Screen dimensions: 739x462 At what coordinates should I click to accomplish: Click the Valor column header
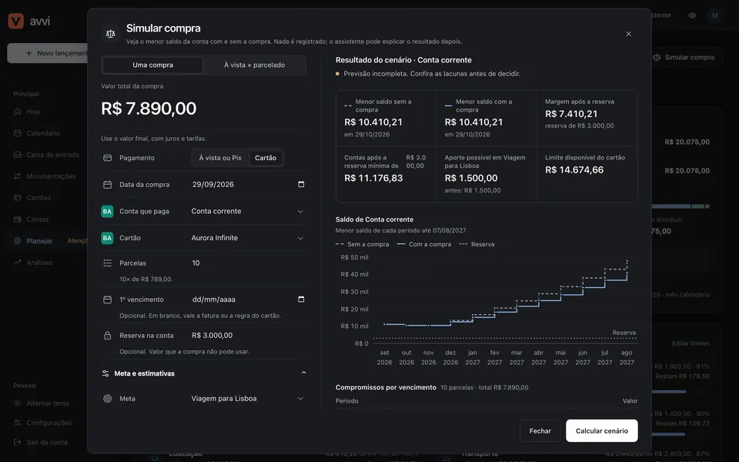[x=630, y=401]
